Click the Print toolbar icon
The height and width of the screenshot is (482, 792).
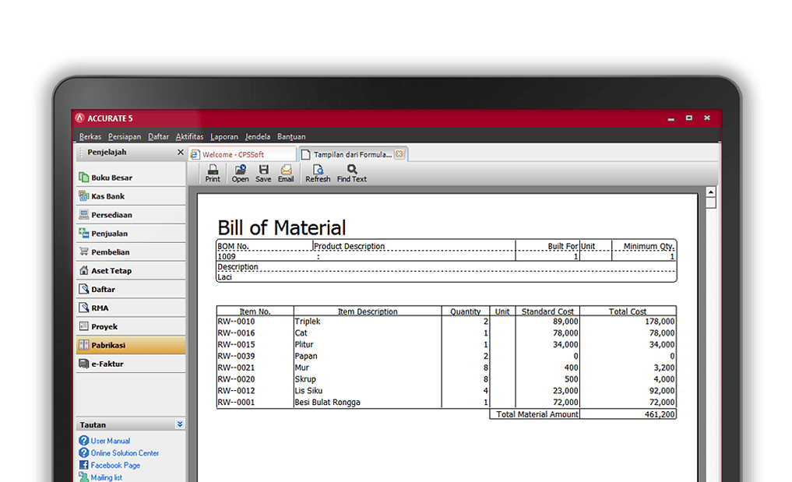(213, 174)
